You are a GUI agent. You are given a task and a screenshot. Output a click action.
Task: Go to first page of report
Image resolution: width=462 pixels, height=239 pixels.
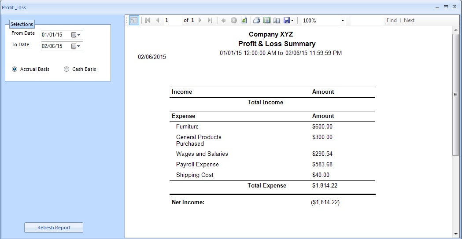point(148,20)
